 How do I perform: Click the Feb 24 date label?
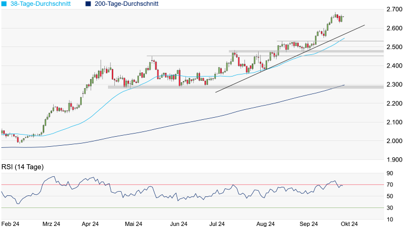[9, 224]
